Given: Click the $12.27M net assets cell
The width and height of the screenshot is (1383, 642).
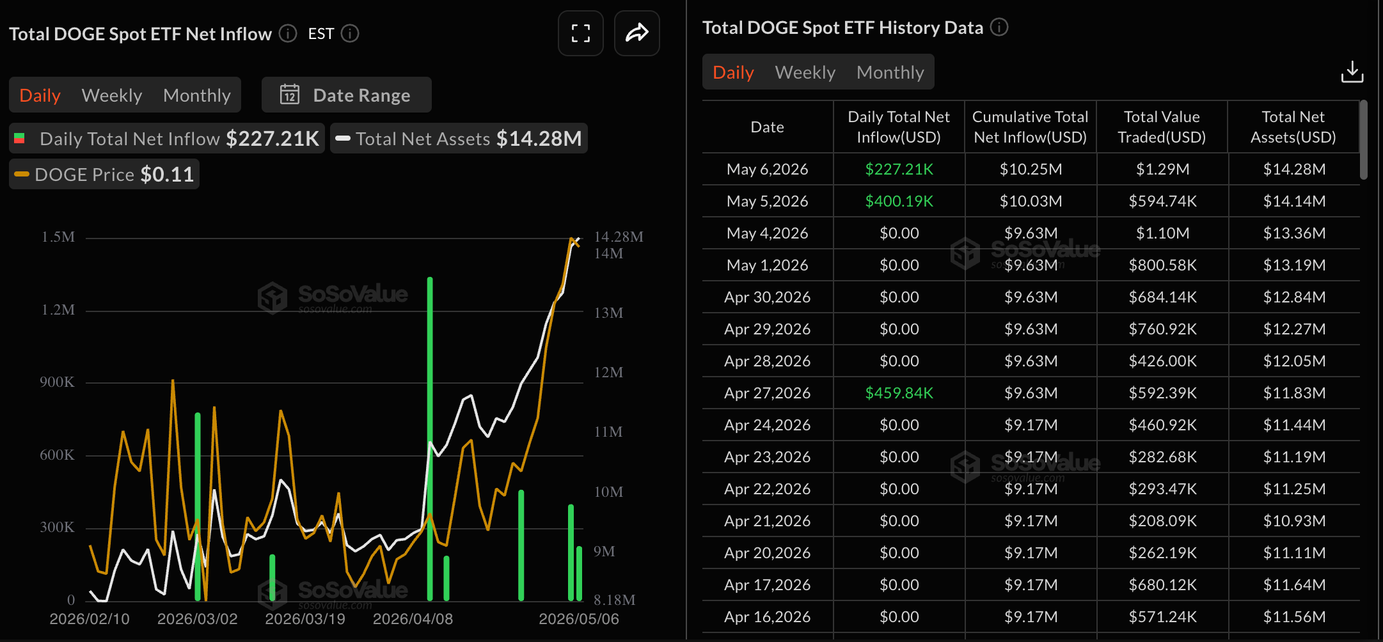Looking at the screenshot, I should click(1294, 329).
